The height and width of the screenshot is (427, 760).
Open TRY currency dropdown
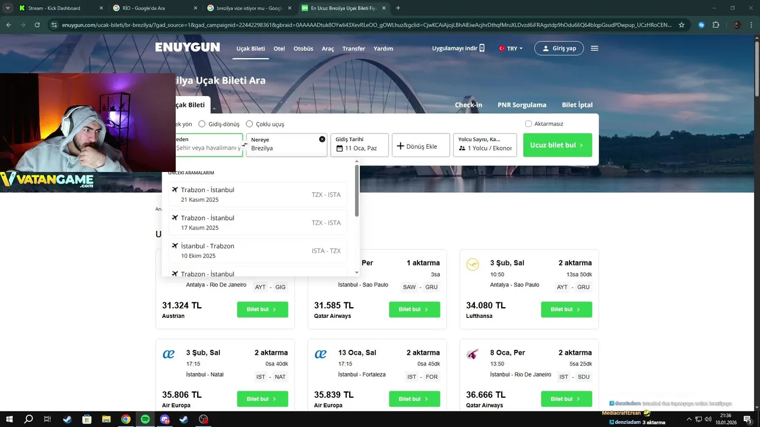tap(511, 49)
